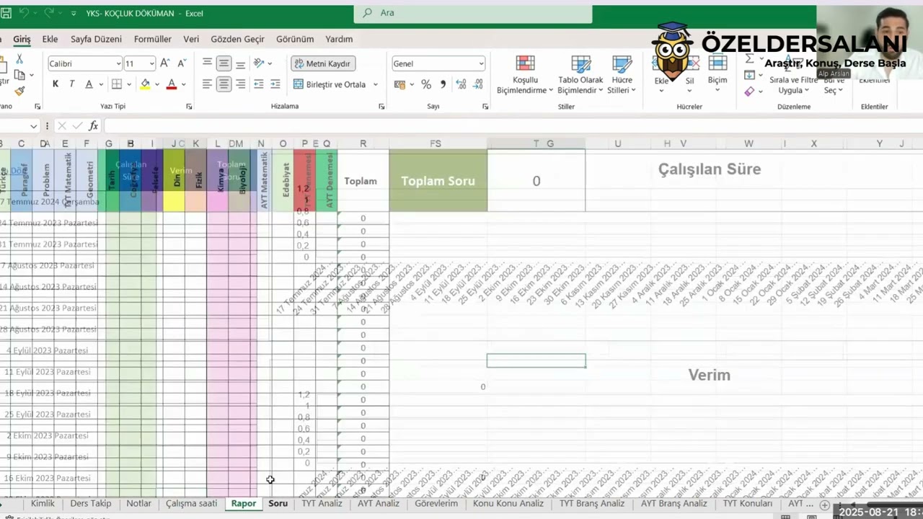Click the Copy icon in Pano group

point(19,75)
